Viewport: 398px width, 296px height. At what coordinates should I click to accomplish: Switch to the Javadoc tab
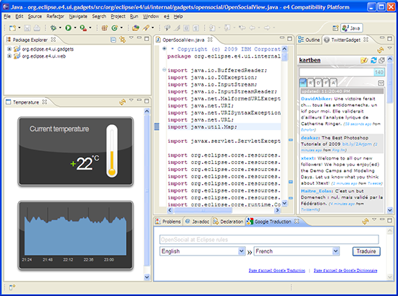[x=198, y=222]
